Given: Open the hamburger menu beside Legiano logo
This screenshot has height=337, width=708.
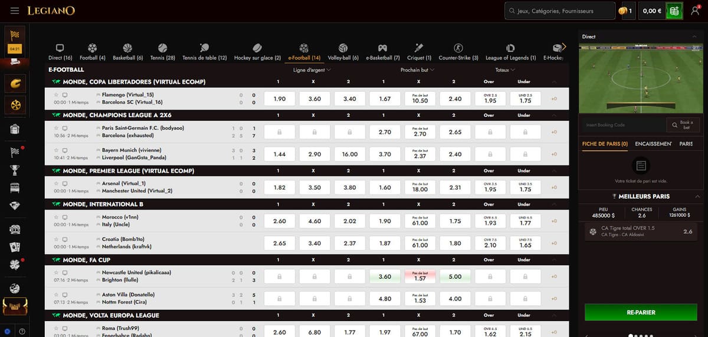Looking at the screenshot, I should 15,11.
